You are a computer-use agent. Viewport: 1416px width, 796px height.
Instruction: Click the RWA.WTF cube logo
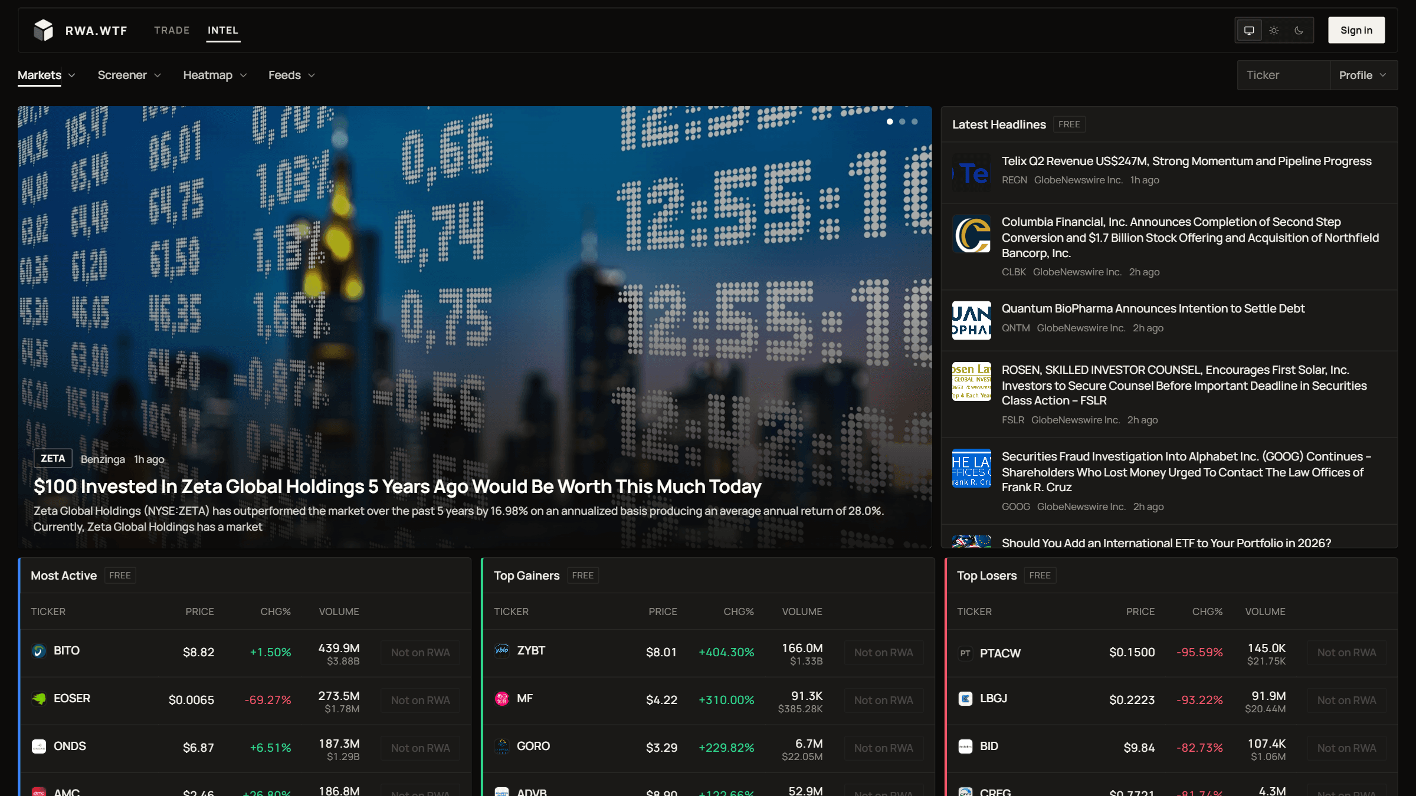point(43,30)
